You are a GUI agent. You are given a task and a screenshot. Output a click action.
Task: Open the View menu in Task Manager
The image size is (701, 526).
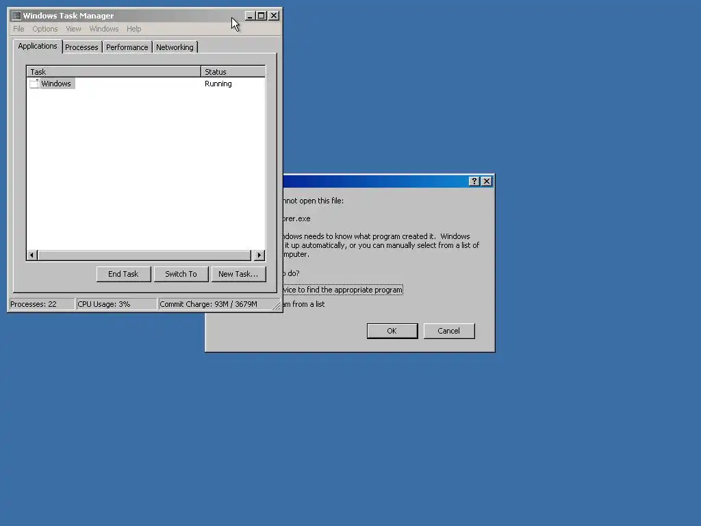pos(73,29)
